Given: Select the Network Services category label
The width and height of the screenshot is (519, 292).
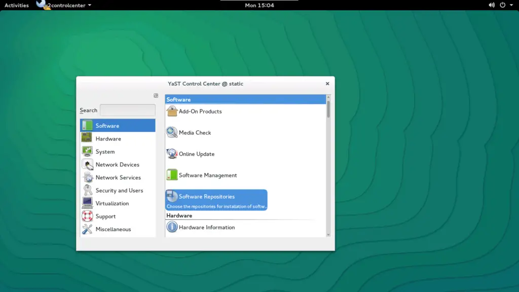Looking at the screenshot, I should (x=118, y=177).
